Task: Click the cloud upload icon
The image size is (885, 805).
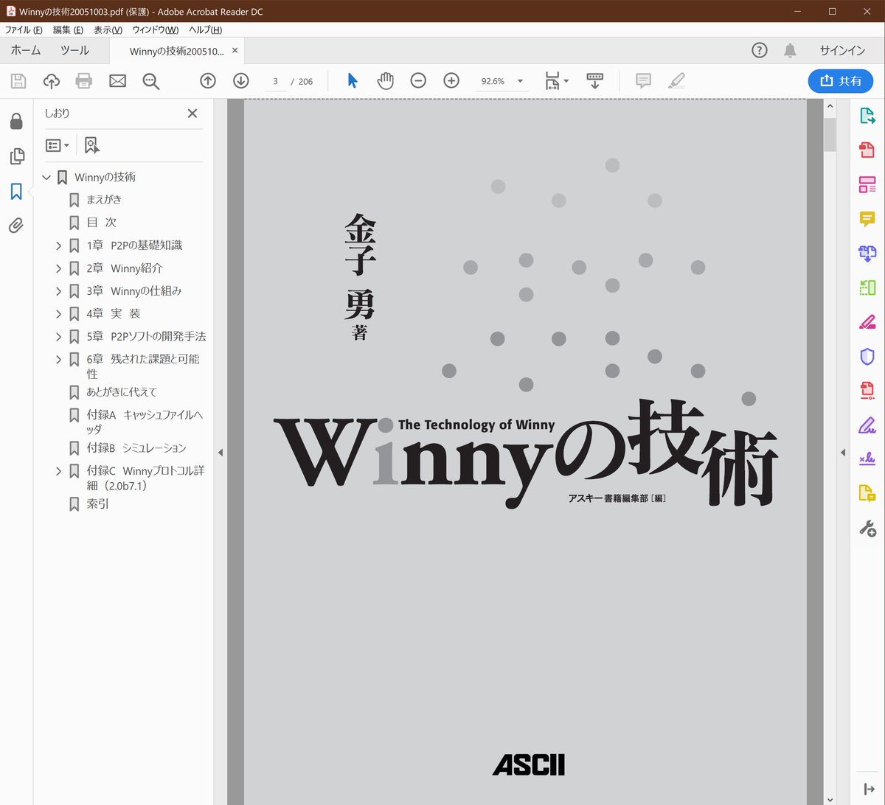Action: (51, 81)
